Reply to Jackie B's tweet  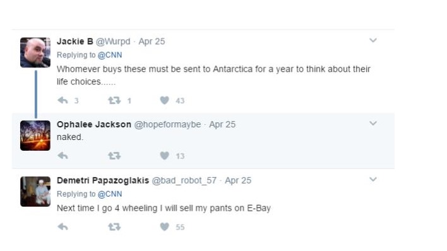(x=63, y=100)
